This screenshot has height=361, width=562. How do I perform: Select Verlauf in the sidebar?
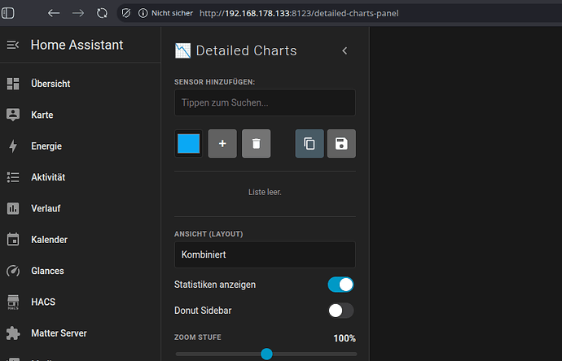46,208
